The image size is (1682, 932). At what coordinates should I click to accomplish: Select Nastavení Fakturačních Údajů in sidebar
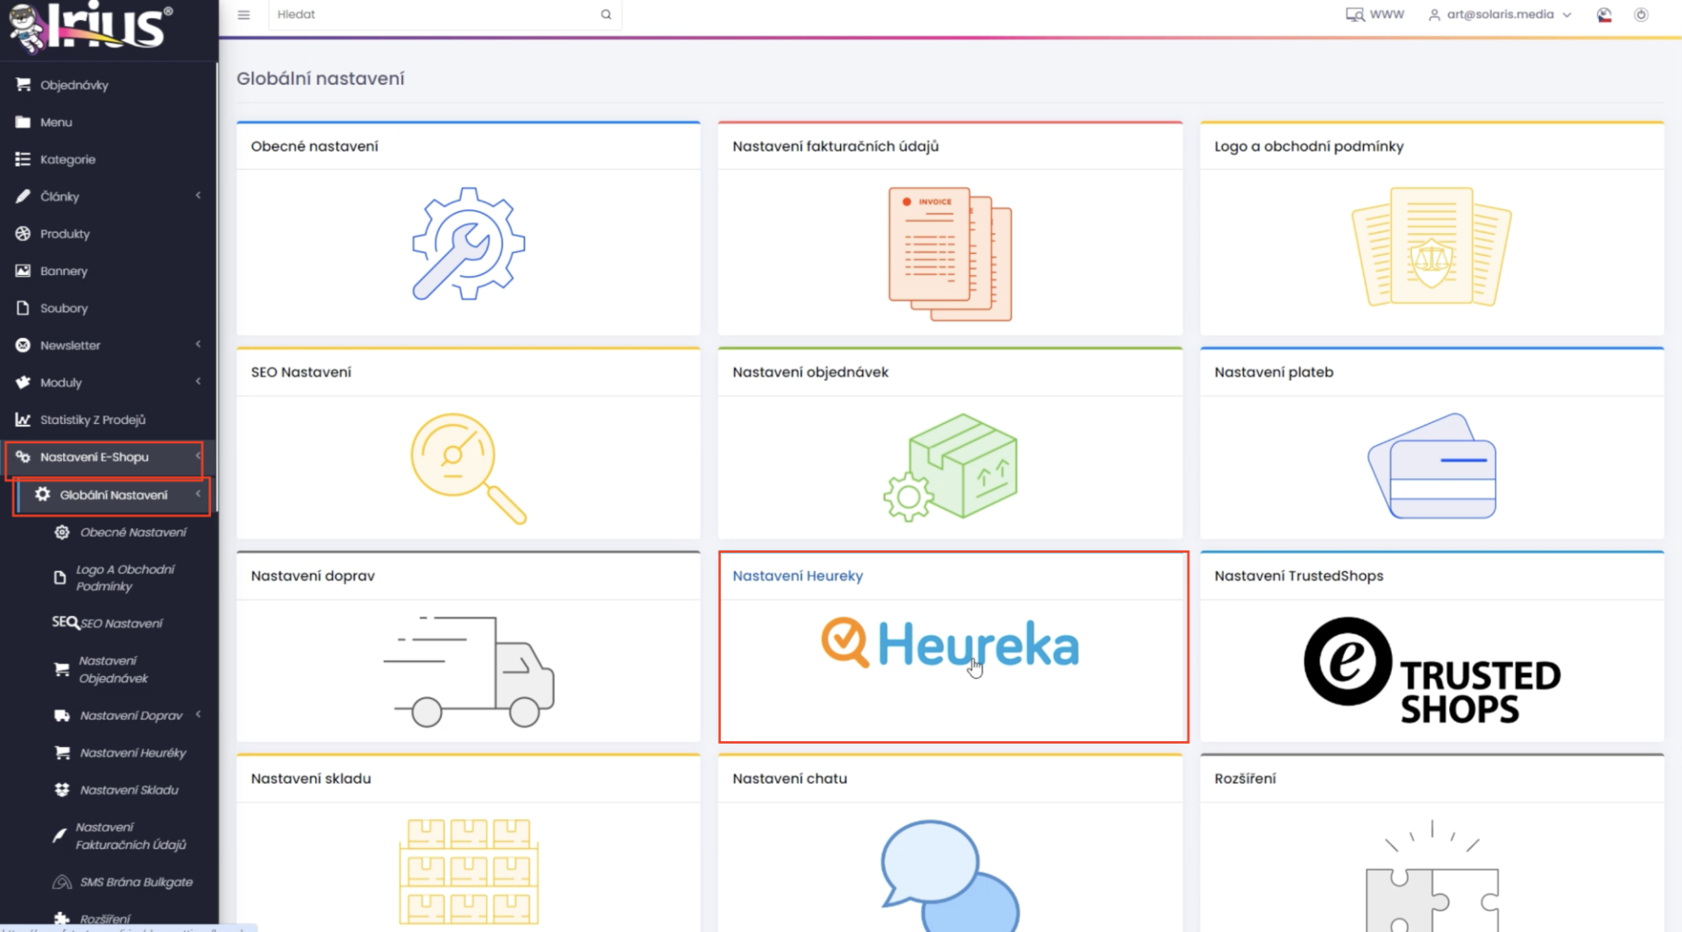tap(131, 837)
